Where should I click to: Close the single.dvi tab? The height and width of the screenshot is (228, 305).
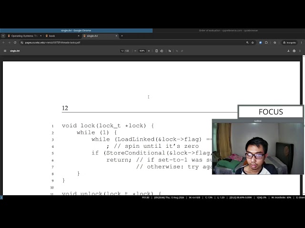click(116, 36)
